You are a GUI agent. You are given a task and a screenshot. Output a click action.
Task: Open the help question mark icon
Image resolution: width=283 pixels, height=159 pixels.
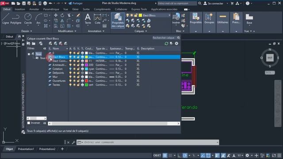point(248,3)
